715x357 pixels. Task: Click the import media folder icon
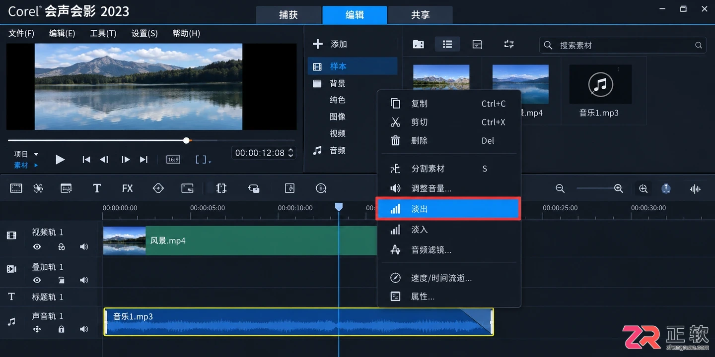419,44
